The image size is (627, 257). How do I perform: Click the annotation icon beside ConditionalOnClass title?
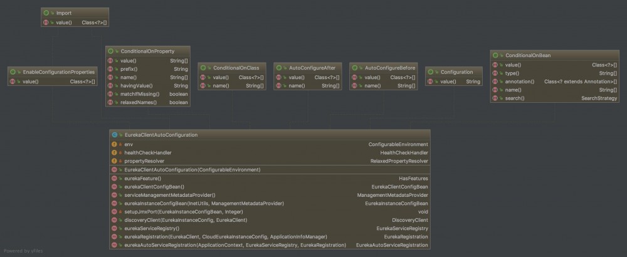[203, 68]
